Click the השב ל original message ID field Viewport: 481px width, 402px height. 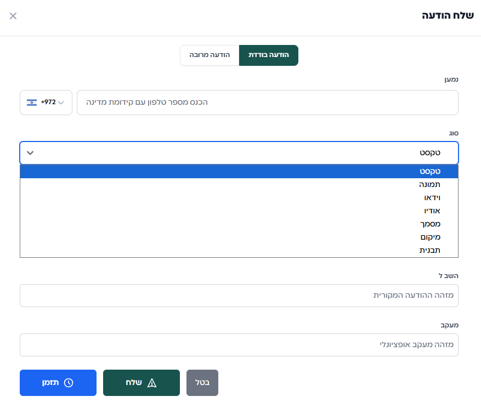(x=239, y=296)
